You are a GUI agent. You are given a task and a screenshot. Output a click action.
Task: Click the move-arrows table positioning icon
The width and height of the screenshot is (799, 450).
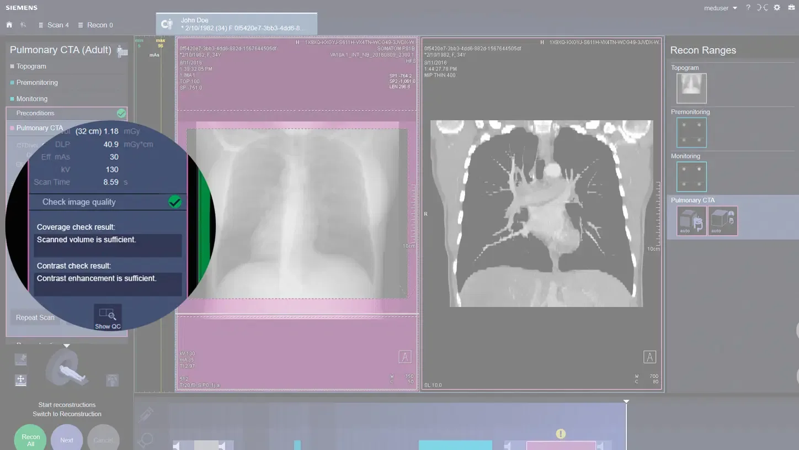tap(20, 380)
